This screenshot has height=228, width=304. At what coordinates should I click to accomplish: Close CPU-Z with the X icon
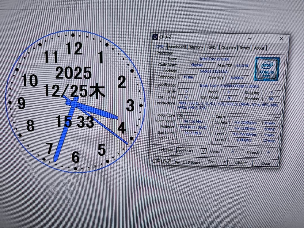(x=281, y=39)
